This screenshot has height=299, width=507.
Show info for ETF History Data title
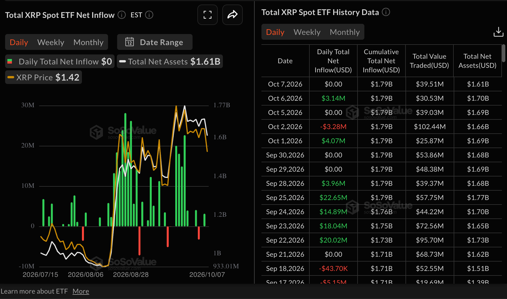coord(386,12)
